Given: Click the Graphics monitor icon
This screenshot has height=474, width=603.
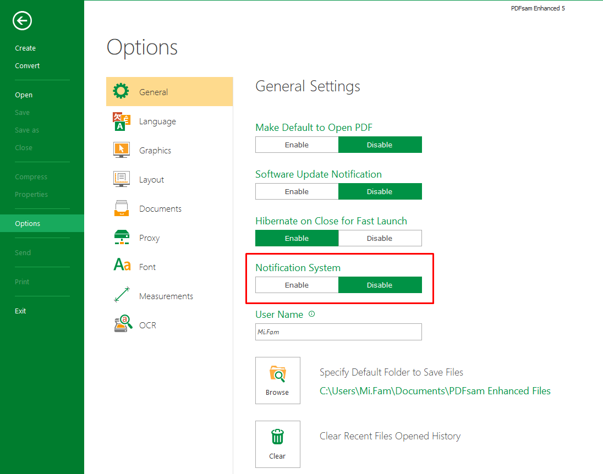Looking at the screenshot, I should [x=121, y=150].
